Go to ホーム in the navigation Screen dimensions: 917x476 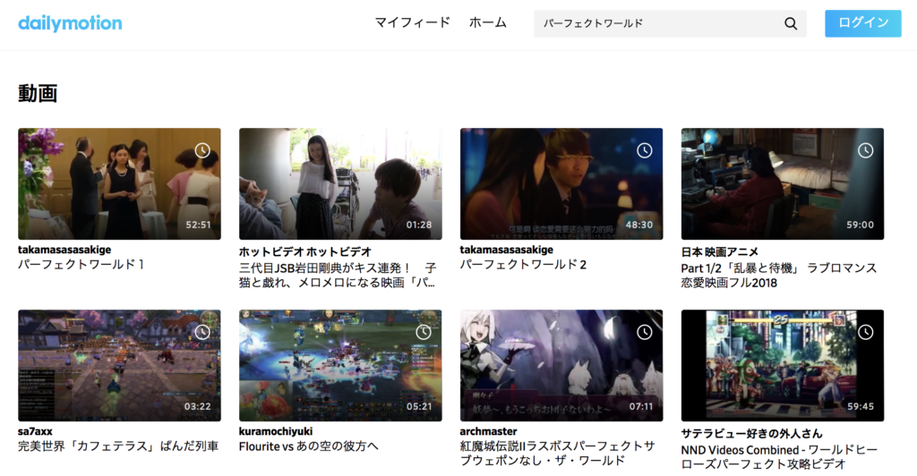pyautogui.click(x=488, y=22)
